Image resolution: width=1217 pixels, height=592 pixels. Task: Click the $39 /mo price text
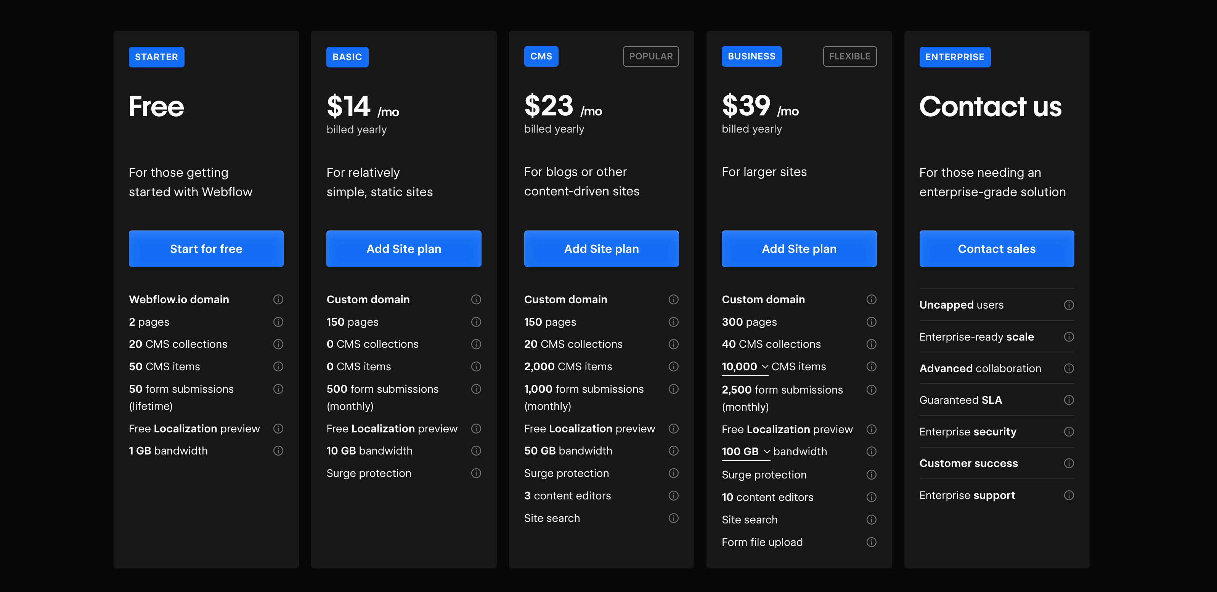click(x=760, y=106)
